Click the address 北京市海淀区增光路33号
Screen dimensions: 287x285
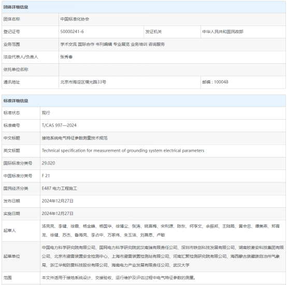pos(83,82)
